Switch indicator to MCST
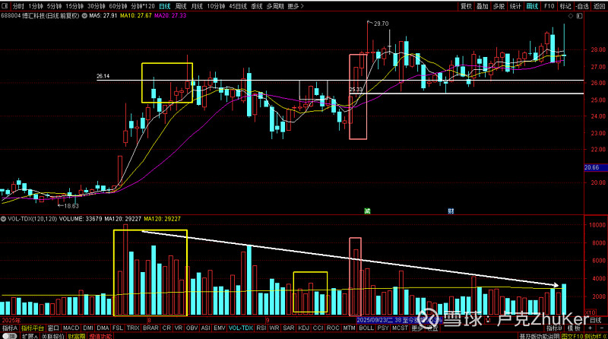The width and height of the screenshot is (608, 339). (x=400, y=328)
